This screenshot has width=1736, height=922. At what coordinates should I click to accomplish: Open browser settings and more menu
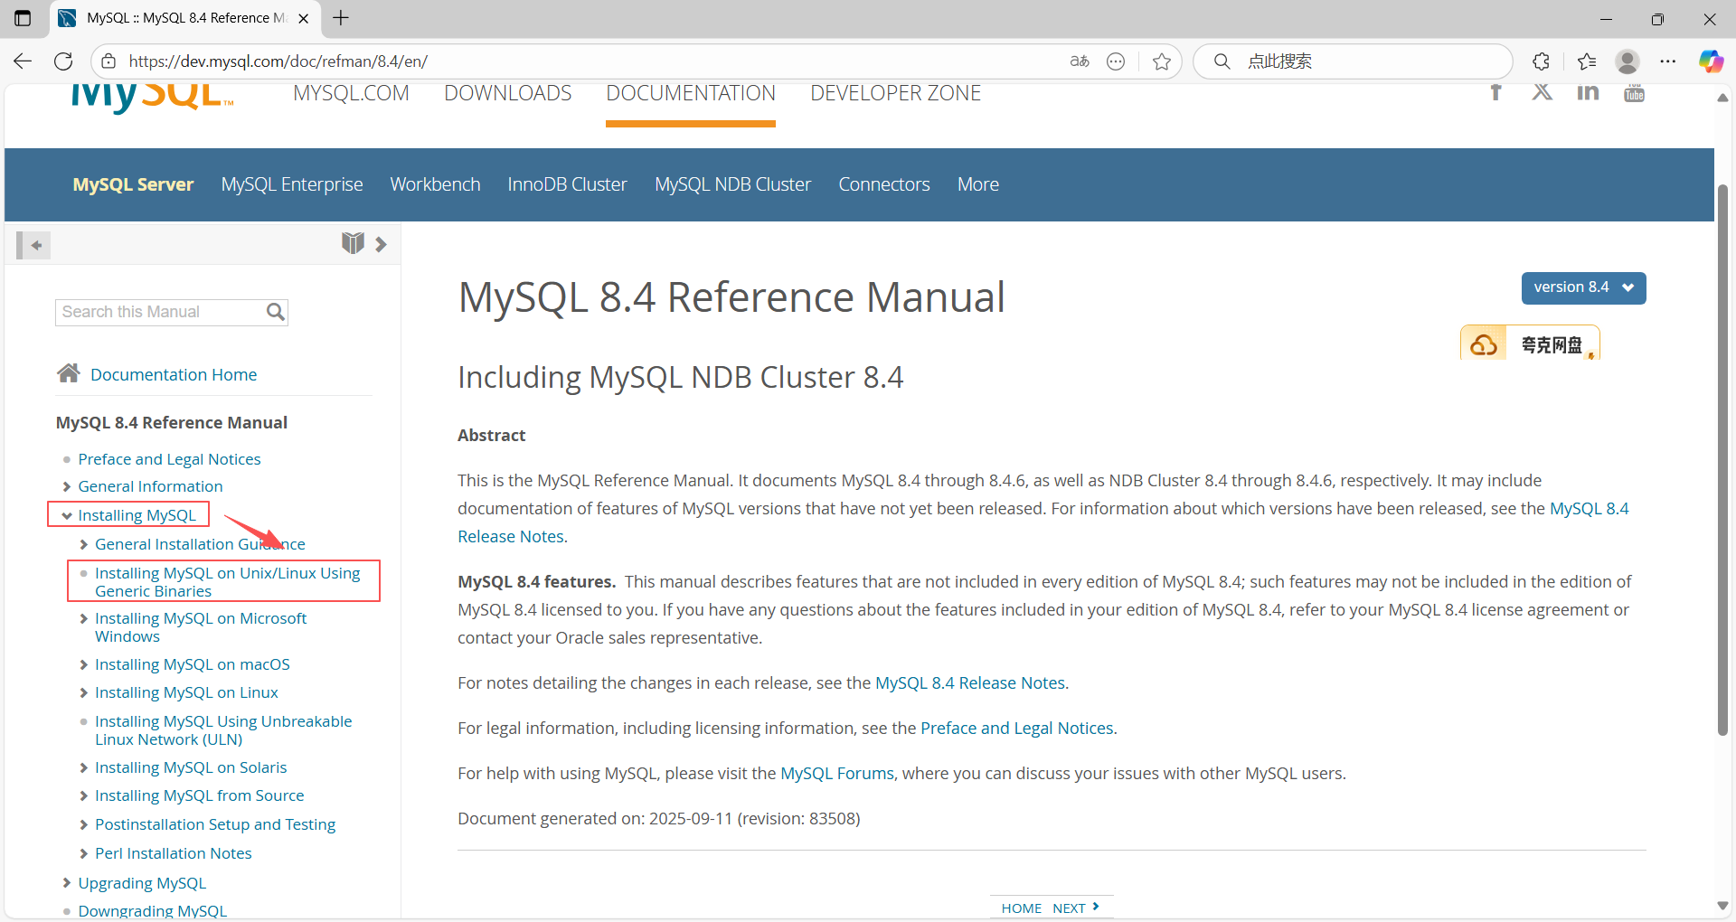1668,61
